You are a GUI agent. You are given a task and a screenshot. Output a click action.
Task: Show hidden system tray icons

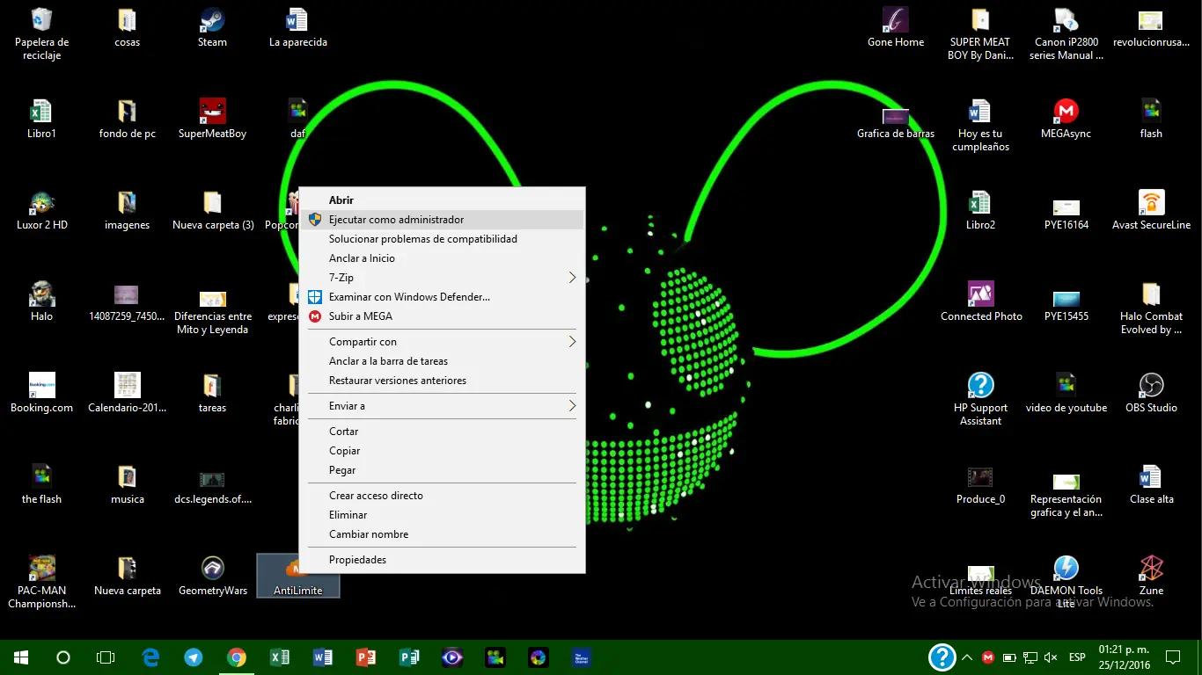point(967,657)
